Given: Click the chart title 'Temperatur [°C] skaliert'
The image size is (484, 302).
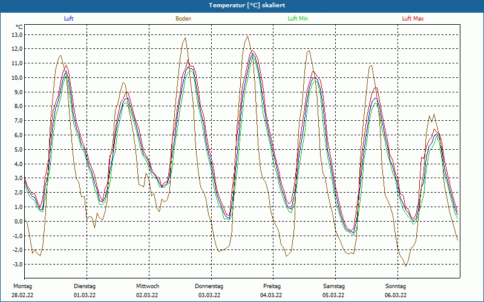Looking at the screenshot, I should pos(247,5).
